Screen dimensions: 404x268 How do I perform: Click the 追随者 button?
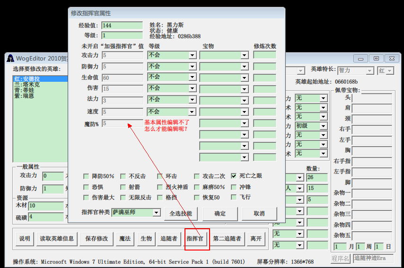[x=169, y=239]
